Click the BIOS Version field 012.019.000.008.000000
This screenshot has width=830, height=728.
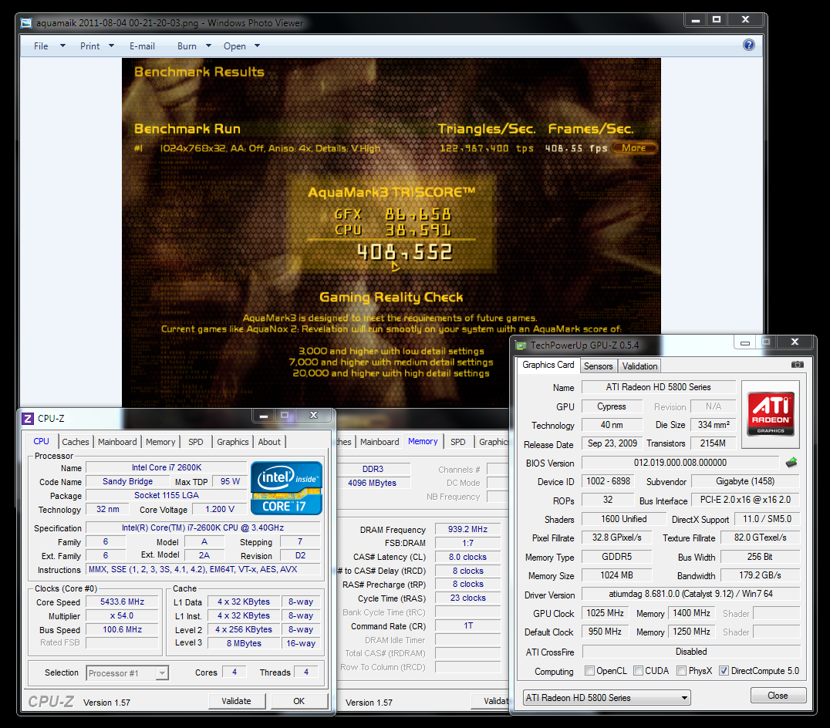(680, 463)
